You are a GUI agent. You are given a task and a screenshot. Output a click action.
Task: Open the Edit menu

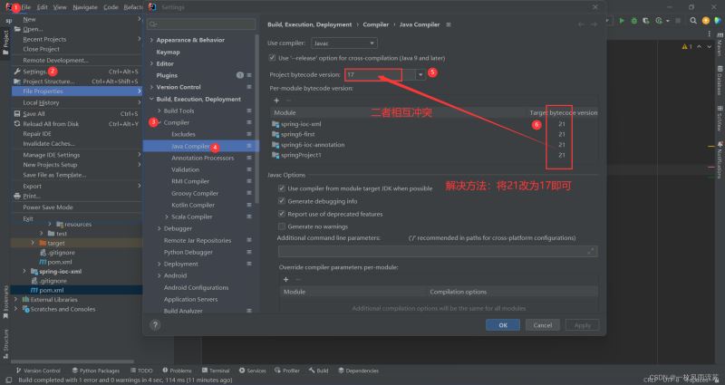(42, 7)
